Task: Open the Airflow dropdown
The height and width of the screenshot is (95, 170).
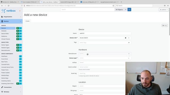Action: (102, 63)
